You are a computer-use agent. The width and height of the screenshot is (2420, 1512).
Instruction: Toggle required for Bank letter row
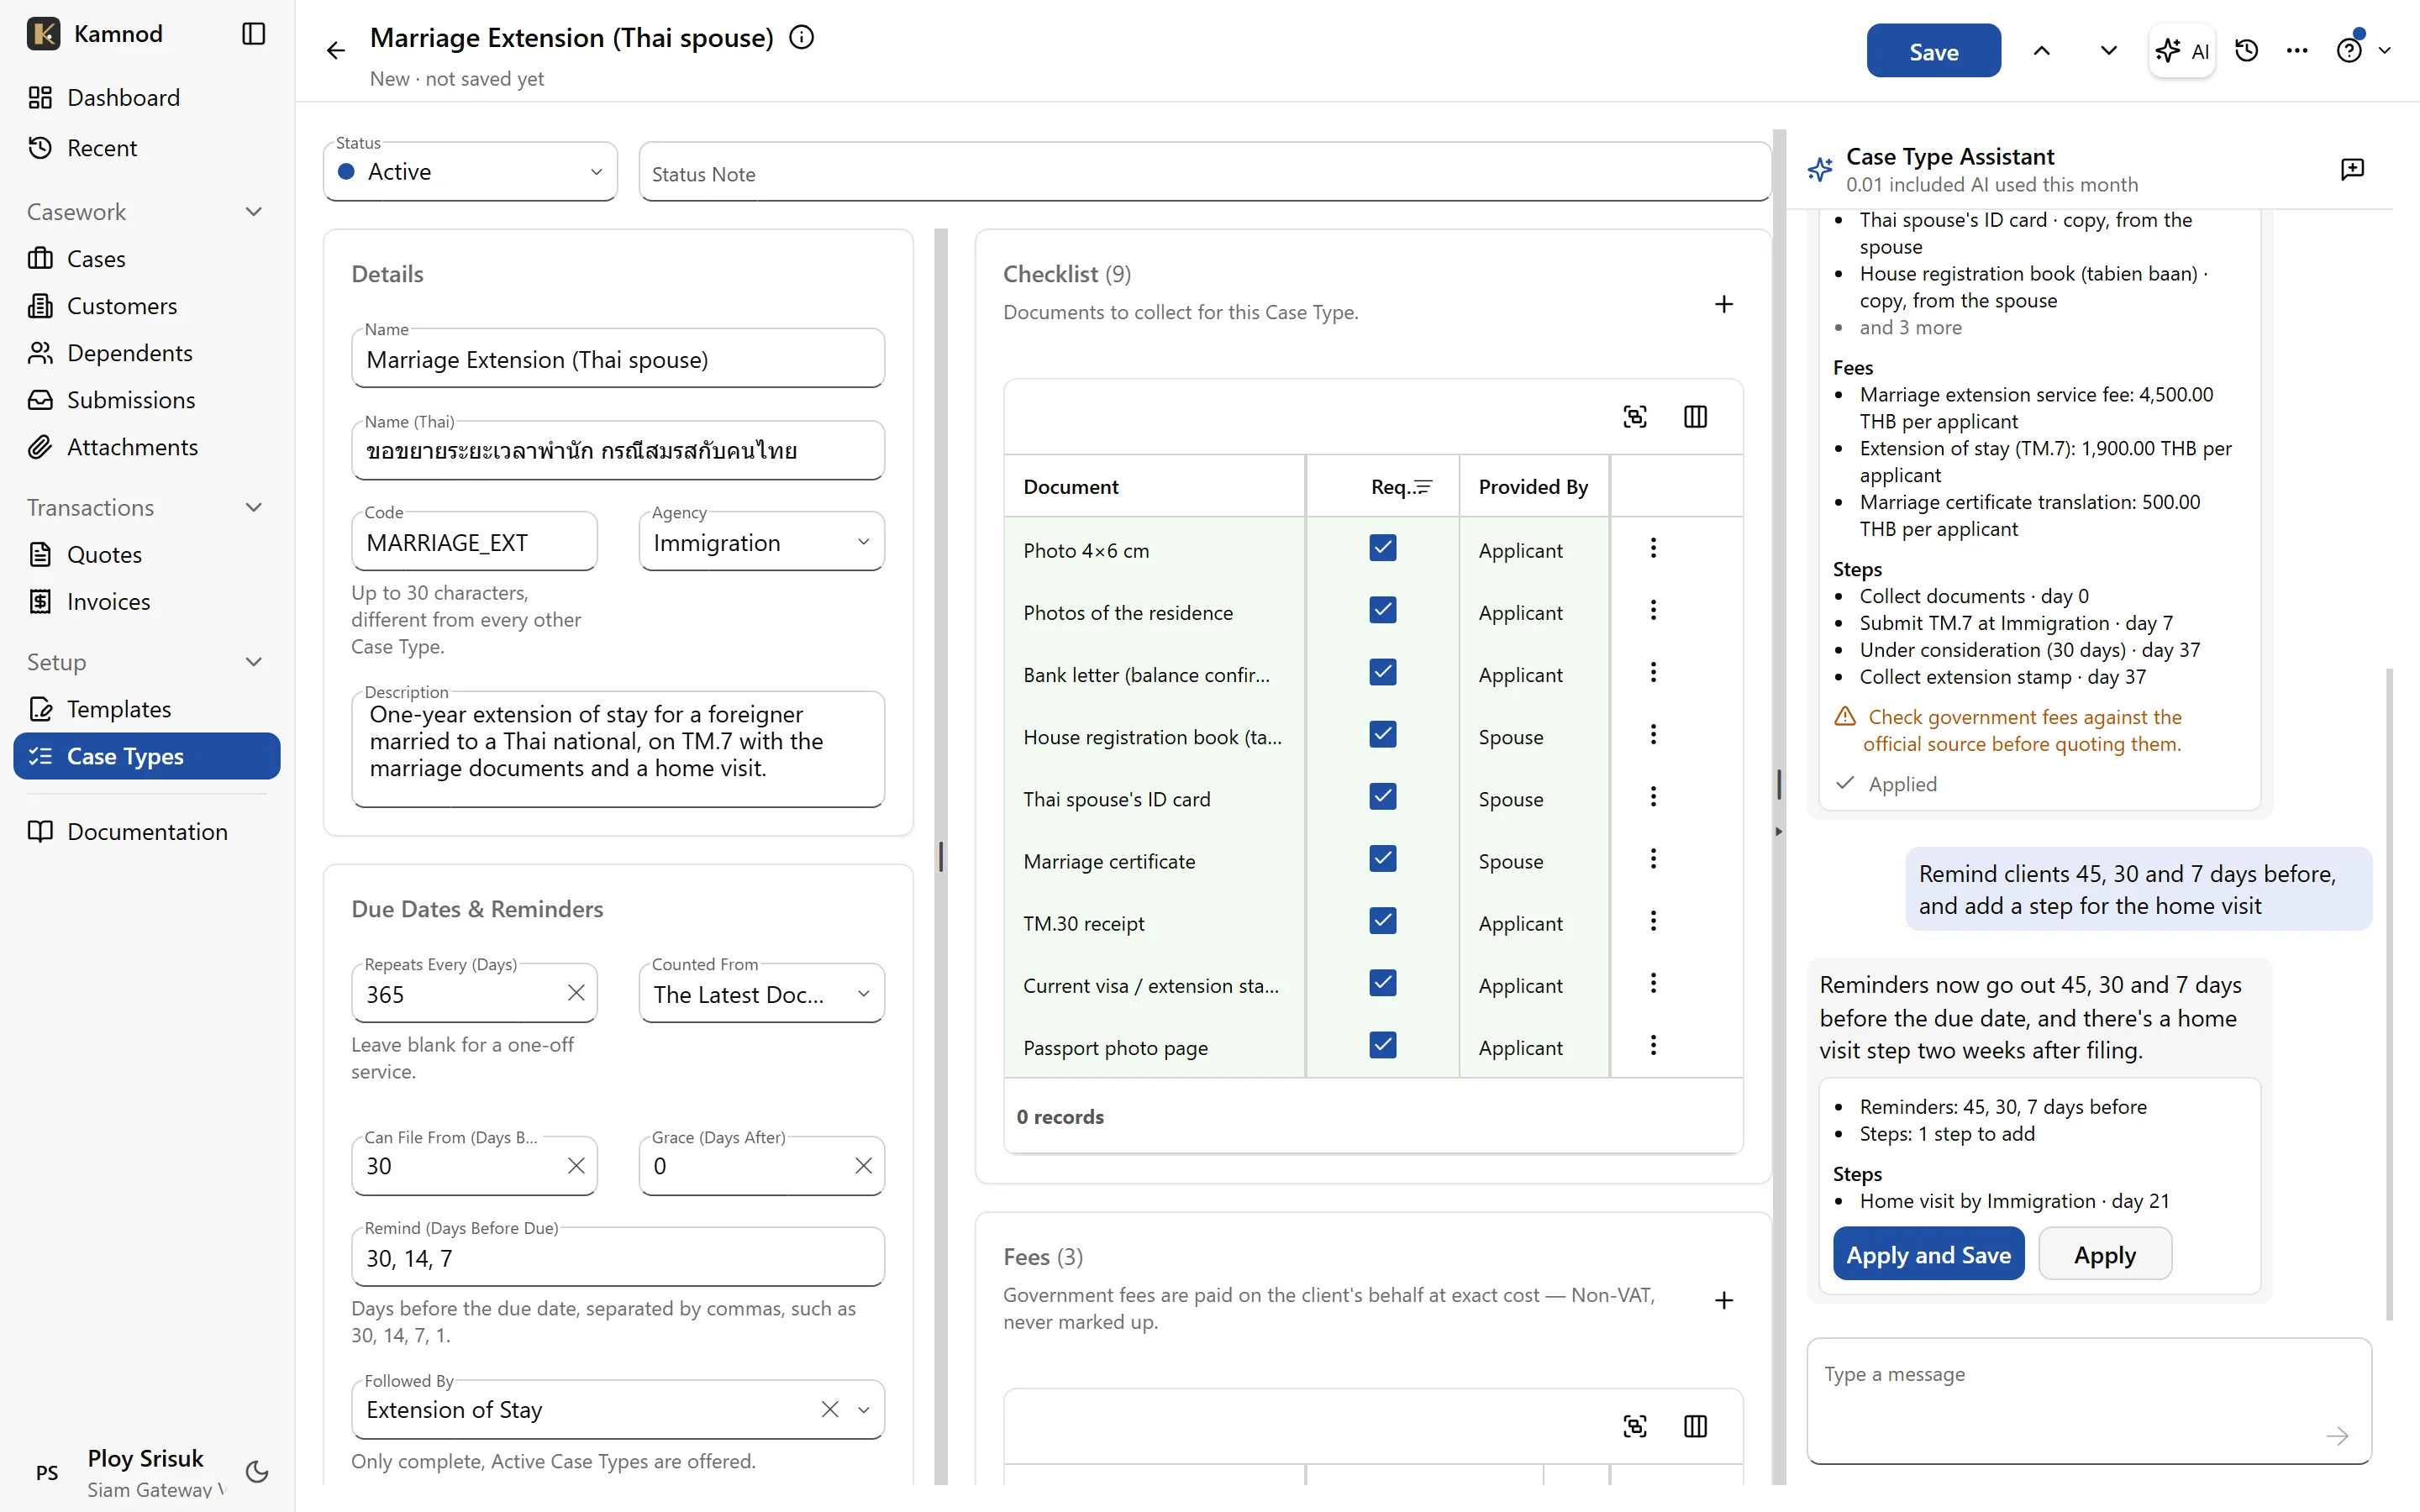(1383, 672)
